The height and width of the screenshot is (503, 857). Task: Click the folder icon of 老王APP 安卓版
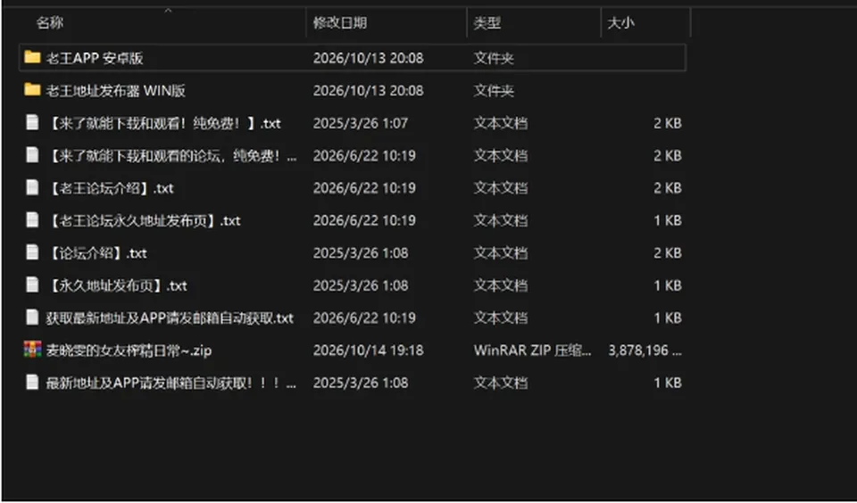pyautogui.click(x=32, y=57)
